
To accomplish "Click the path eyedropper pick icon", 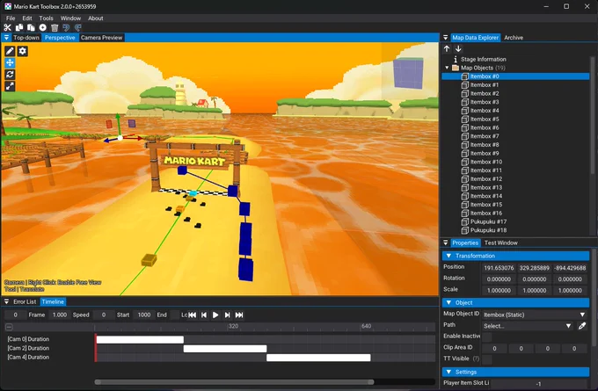I will pos(582,326).
